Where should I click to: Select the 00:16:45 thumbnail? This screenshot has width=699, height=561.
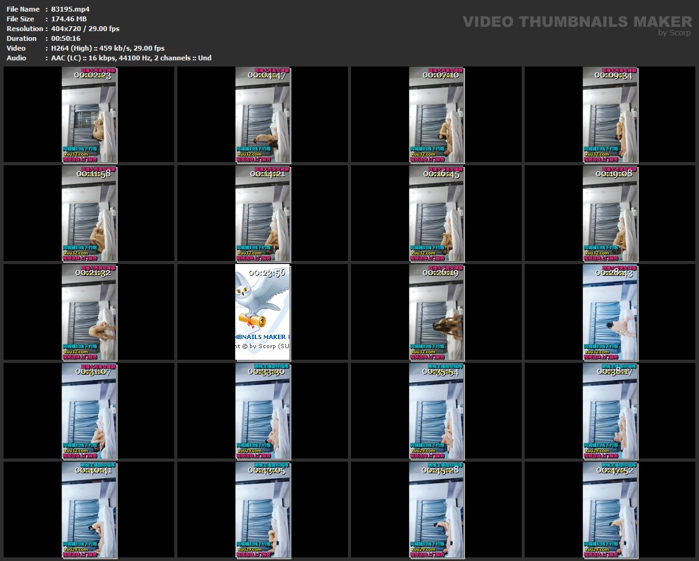click(x=436, y=213)
